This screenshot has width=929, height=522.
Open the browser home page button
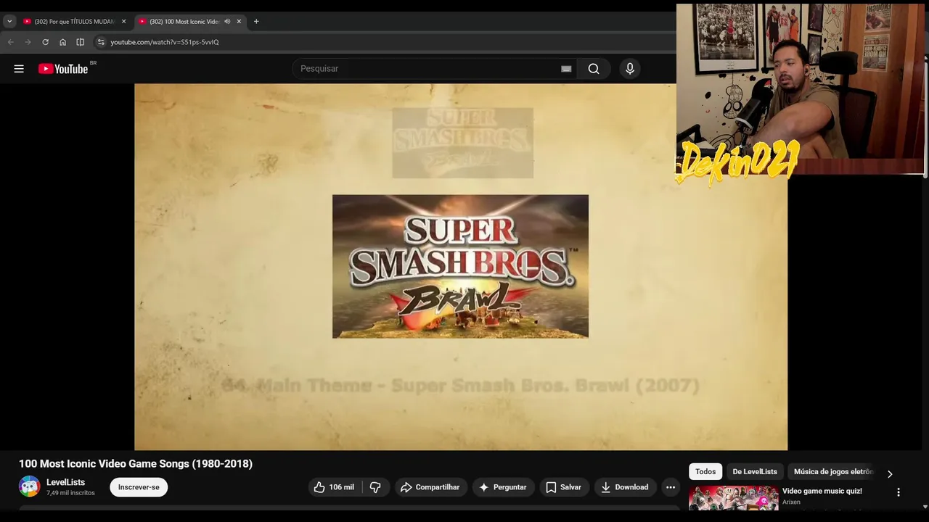tap(62, 42)
